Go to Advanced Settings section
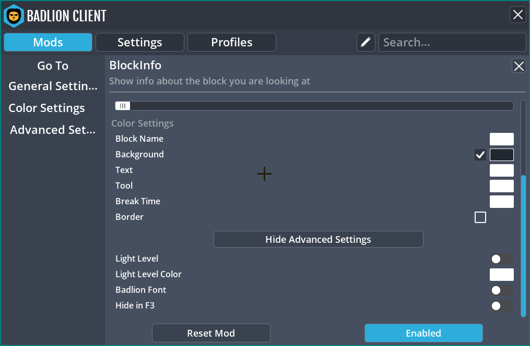The image size is (530, 346). point(53,130)
